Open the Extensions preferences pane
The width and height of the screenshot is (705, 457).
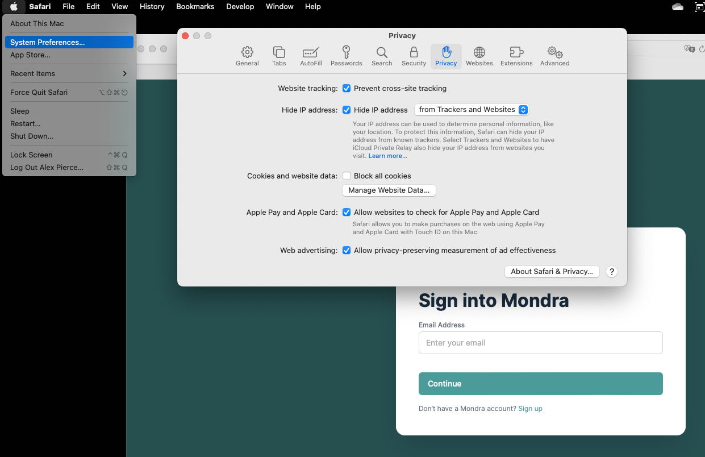[x=516, y=56]
